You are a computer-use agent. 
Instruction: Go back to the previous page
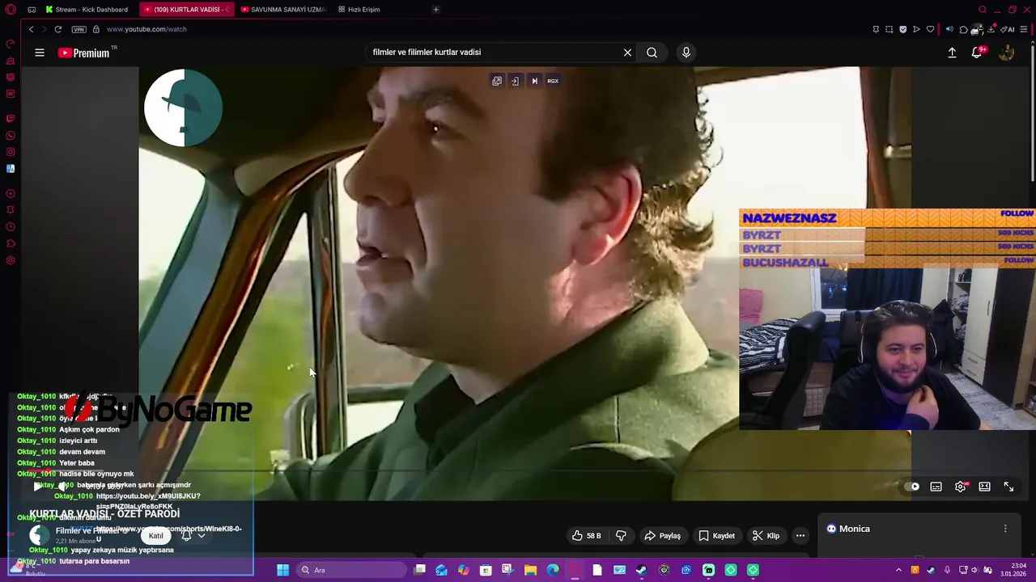click(31, 29)
